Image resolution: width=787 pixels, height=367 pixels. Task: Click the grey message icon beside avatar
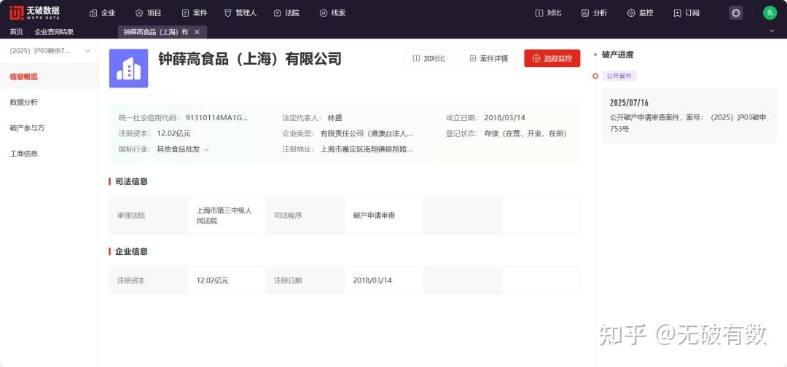(736, 13)
